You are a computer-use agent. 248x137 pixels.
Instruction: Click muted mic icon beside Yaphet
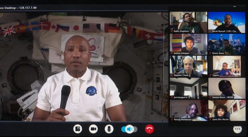(210, 75)
